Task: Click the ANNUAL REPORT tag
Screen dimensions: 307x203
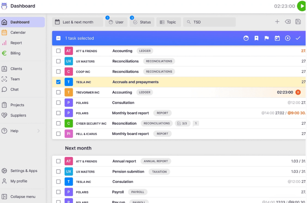Action: pyautogui.click(x=156, y=161)
